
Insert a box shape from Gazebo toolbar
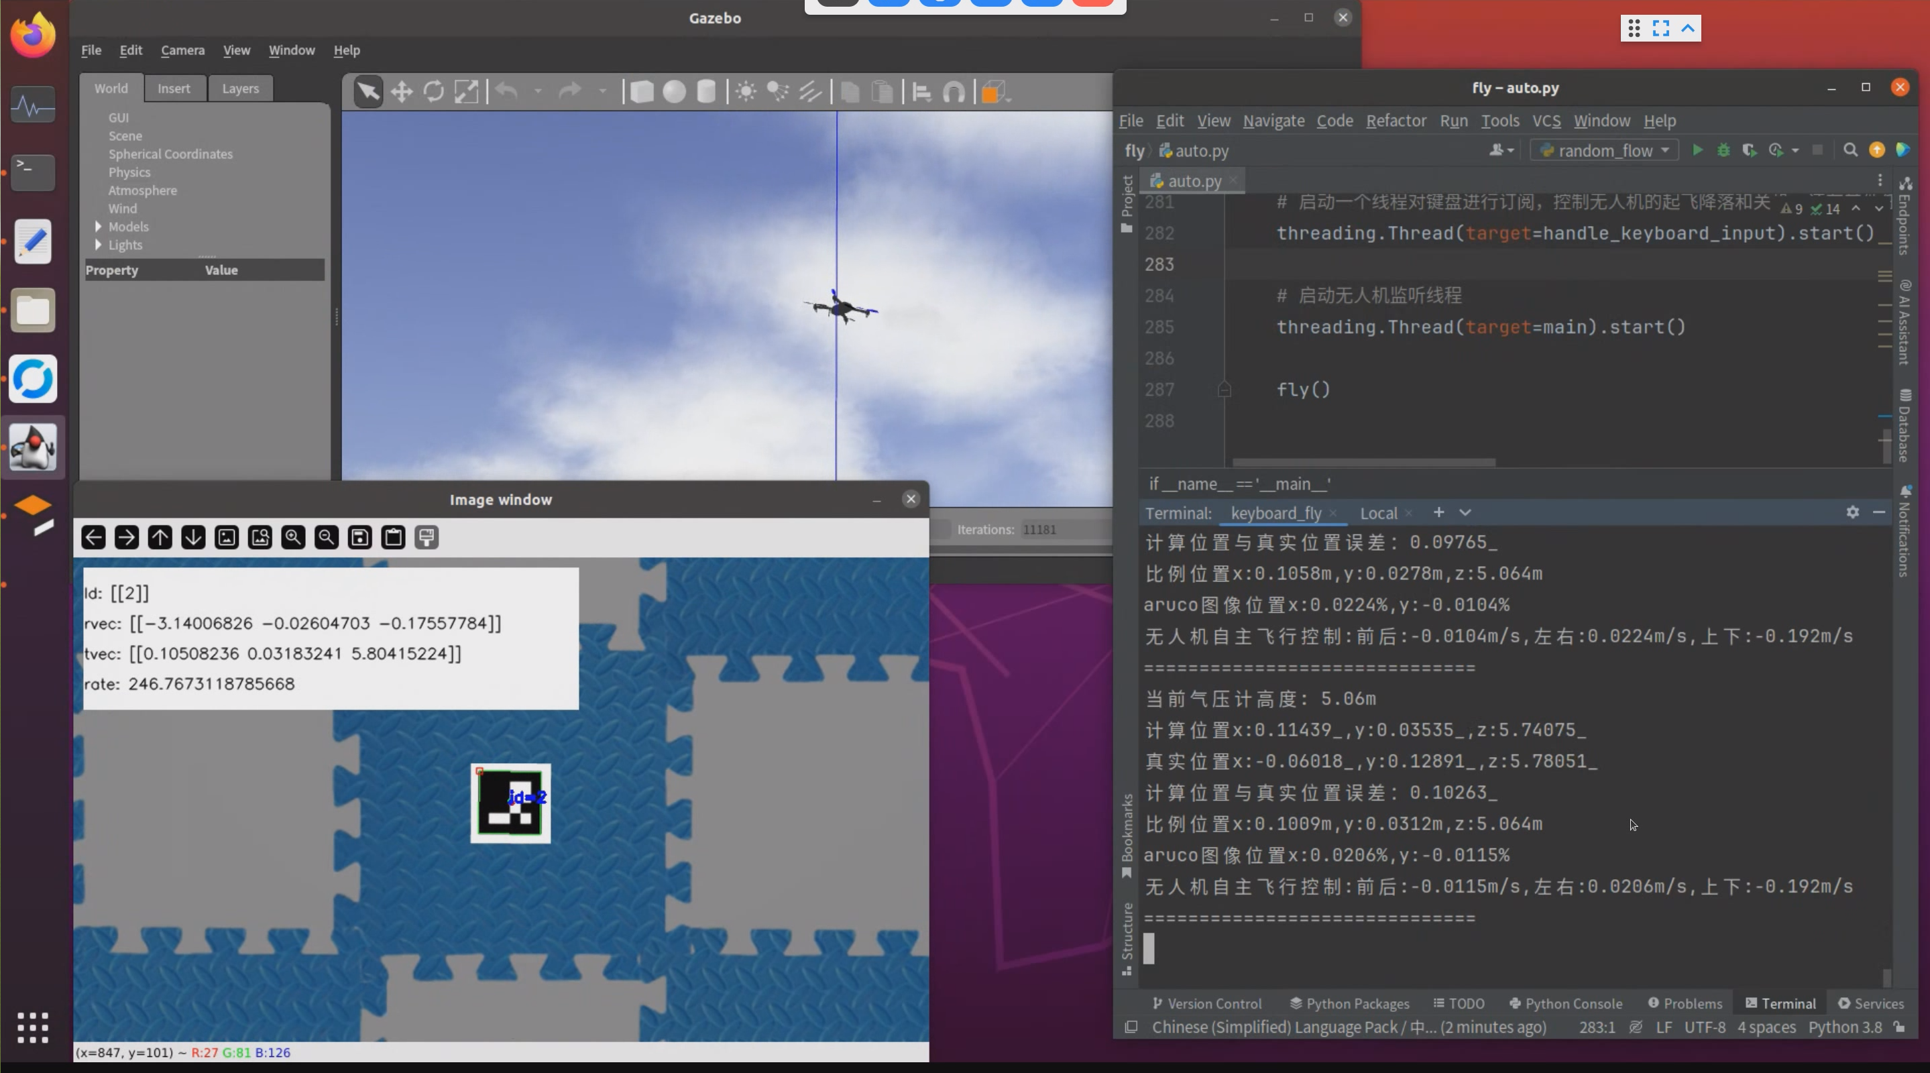pos(641,92)
